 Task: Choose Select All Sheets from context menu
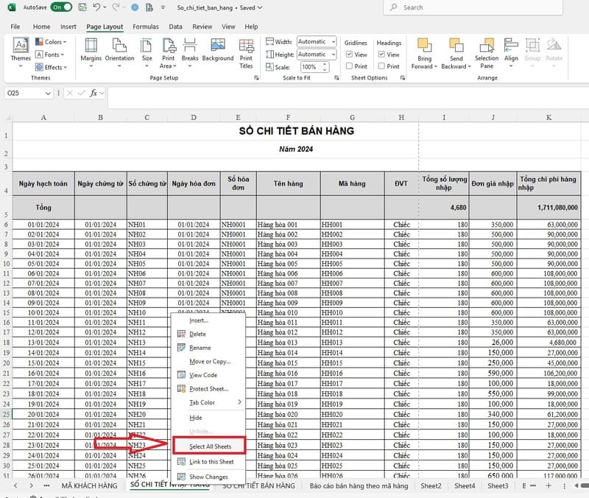point(209,446)
